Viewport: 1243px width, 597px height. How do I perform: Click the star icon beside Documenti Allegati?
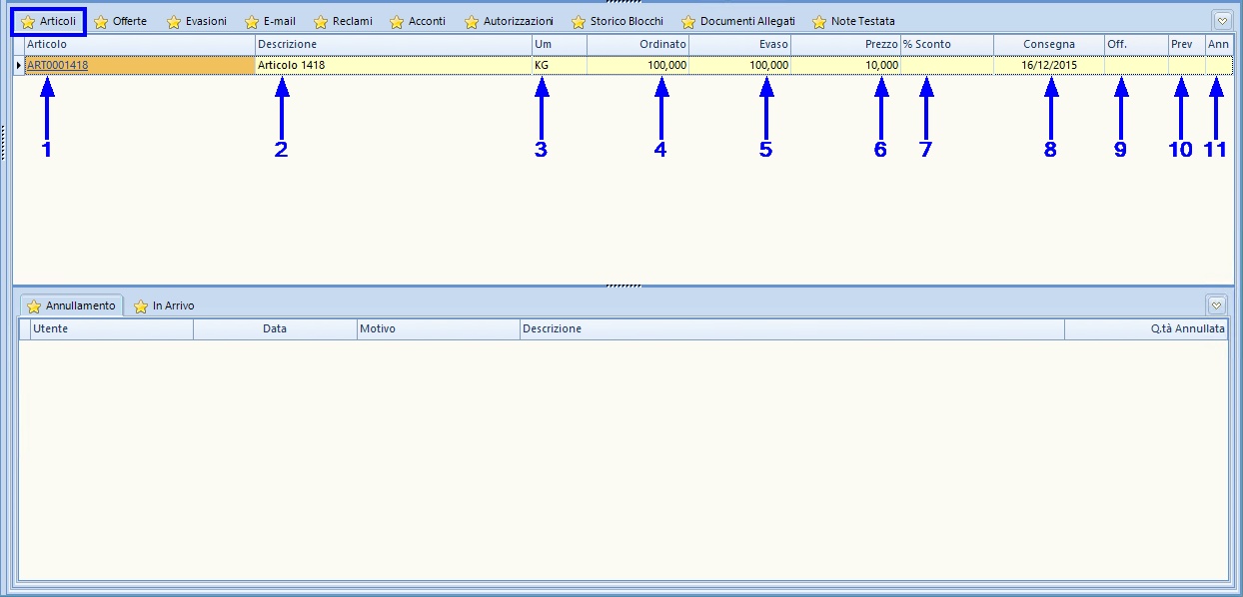coord(688,22)
